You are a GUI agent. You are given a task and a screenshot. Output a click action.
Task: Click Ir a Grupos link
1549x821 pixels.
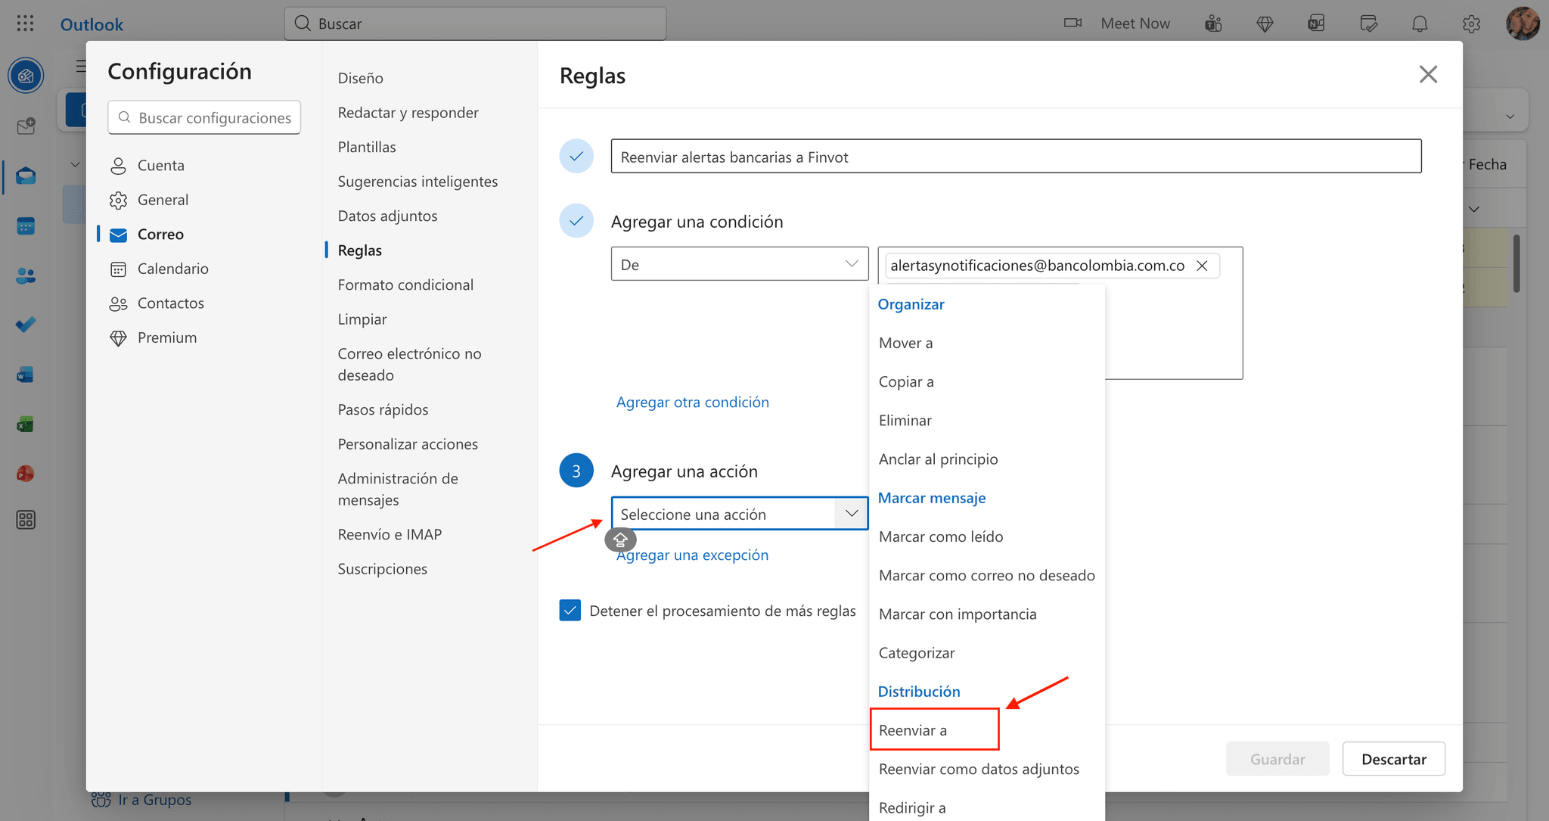pos(142,800)
